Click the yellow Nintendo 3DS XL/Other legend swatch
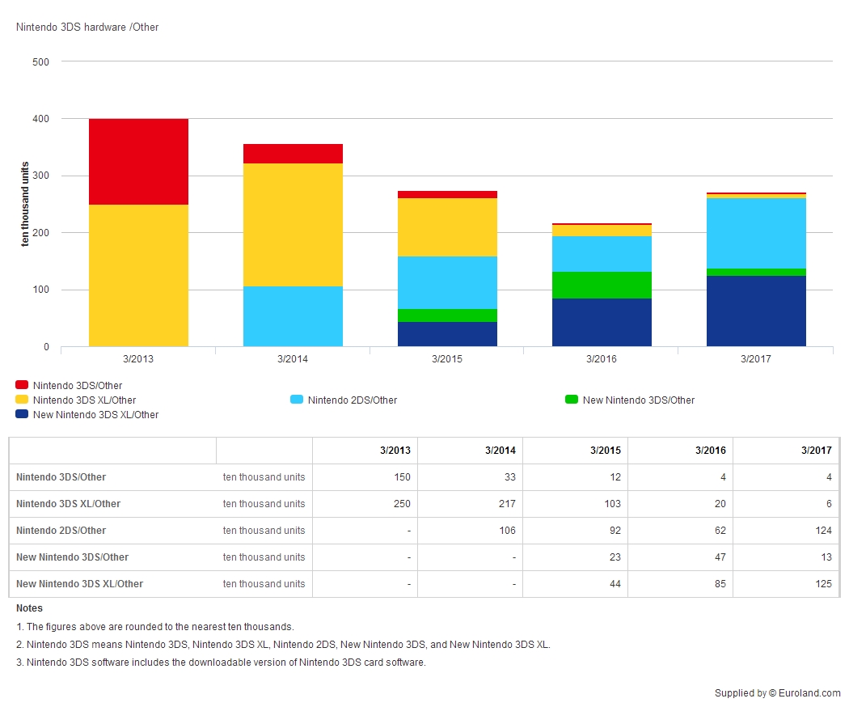 click(x=22, y=400)
